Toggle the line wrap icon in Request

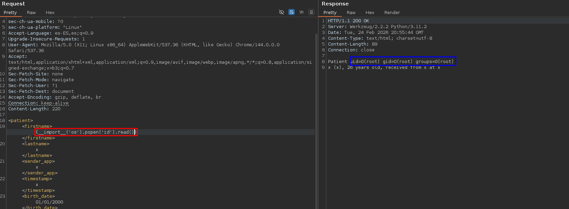291,12
